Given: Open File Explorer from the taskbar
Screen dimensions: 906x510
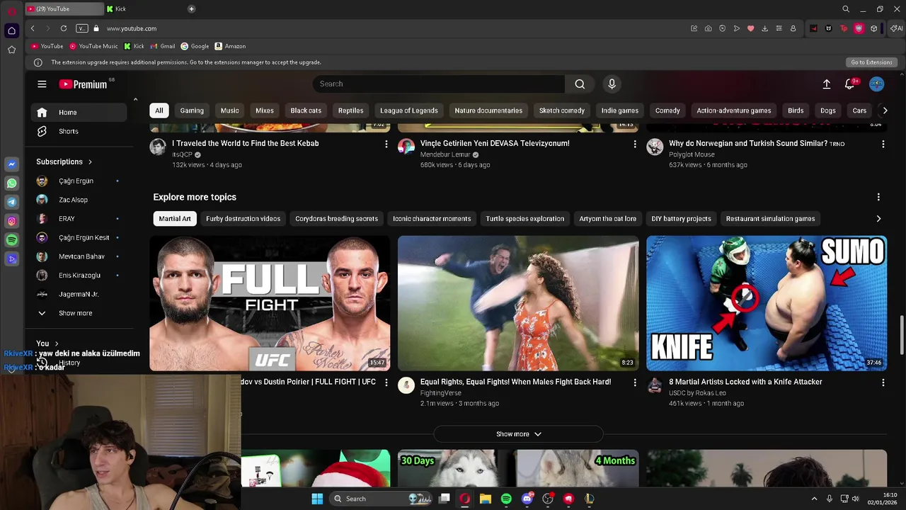Looking at the screenshot, I should 486,499.
